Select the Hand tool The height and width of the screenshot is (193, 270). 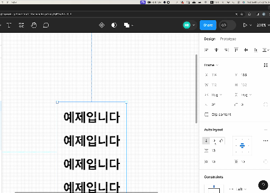pos(34,25)
